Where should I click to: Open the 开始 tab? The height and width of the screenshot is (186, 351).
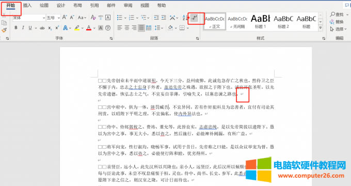(10, 5)
